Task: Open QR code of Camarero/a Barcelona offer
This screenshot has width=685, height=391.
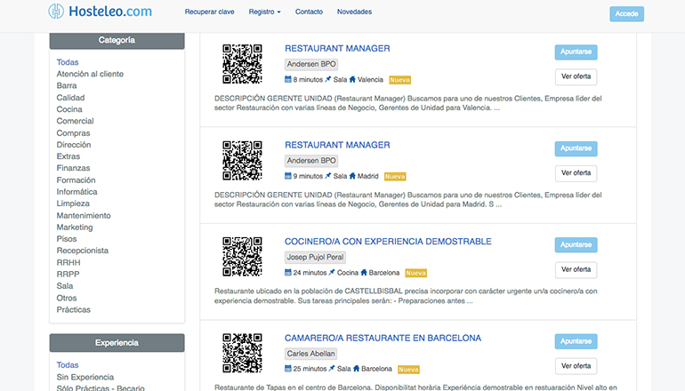Action: pyautogui.click(x=243, y=353)
